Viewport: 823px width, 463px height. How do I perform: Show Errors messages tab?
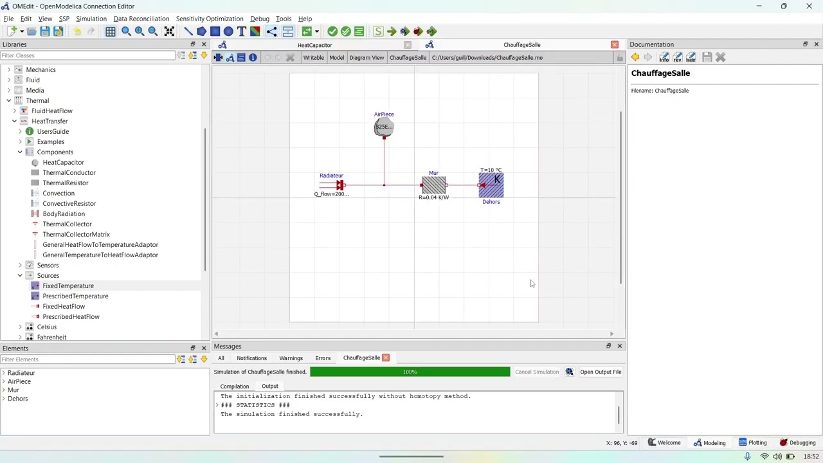(323, 358)
